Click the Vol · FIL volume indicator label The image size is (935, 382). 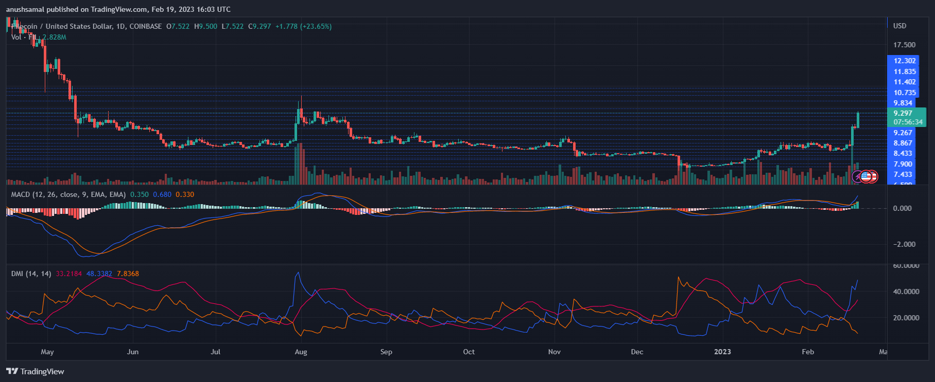pos(24,37)
